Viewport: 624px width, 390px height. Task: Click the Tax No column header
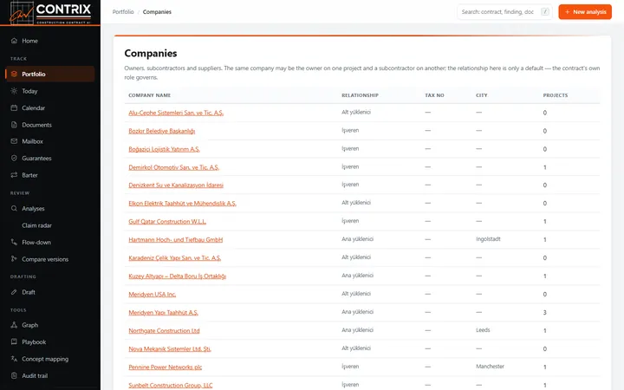tap(434, 95)
